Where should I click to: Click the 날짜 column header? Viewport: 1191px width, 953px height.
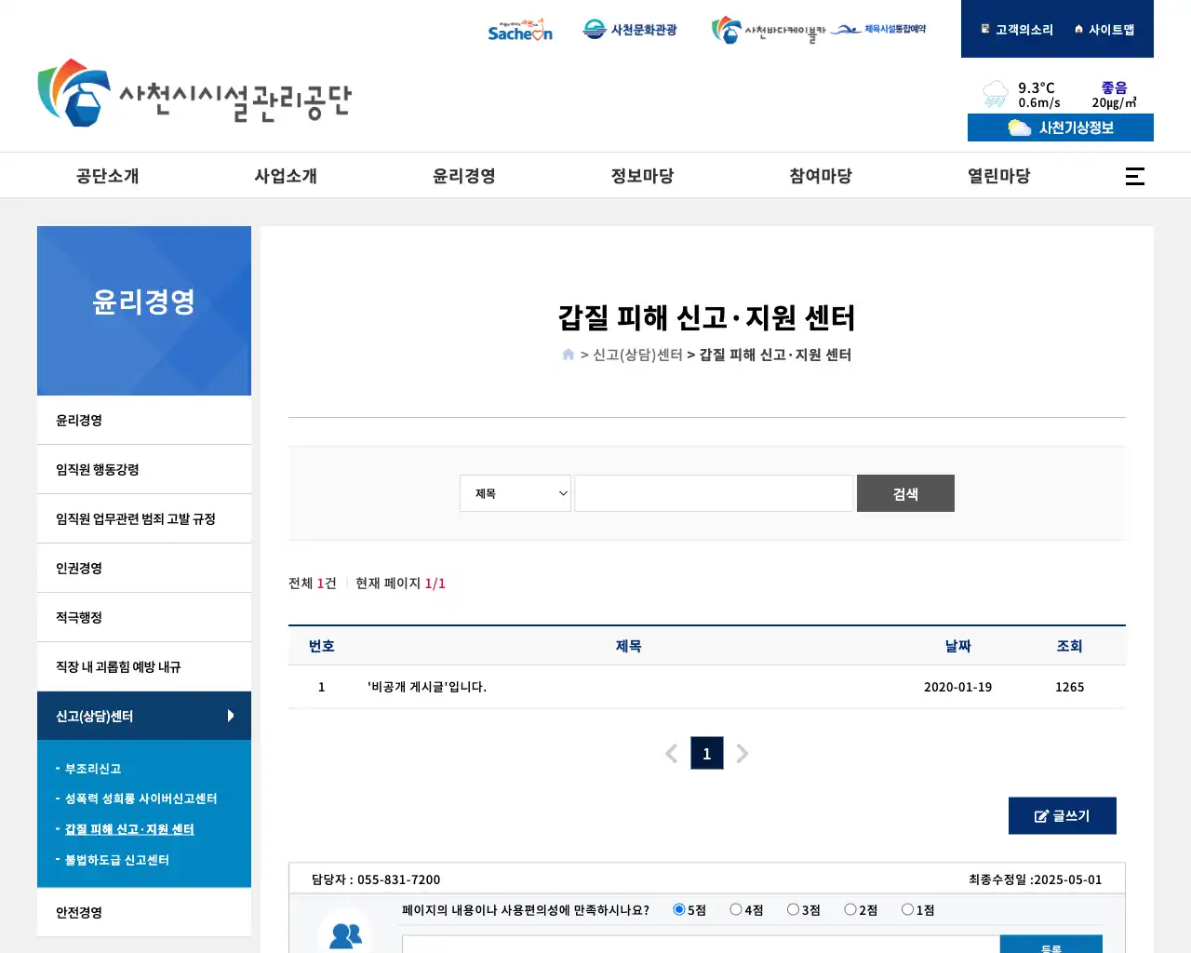[x=958, y=646]
